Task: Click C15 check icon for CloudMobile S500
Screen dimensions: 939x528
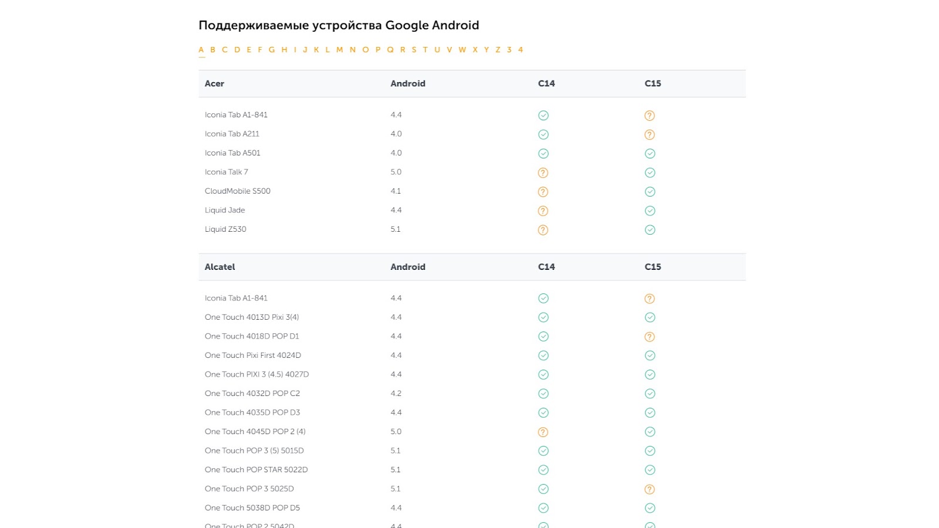Action: [650, 192]
